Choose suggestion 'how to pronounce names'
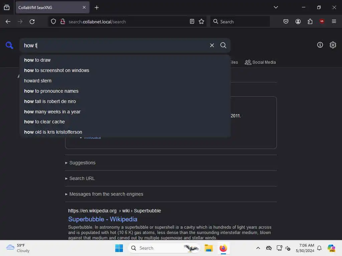 pos(125,91)
